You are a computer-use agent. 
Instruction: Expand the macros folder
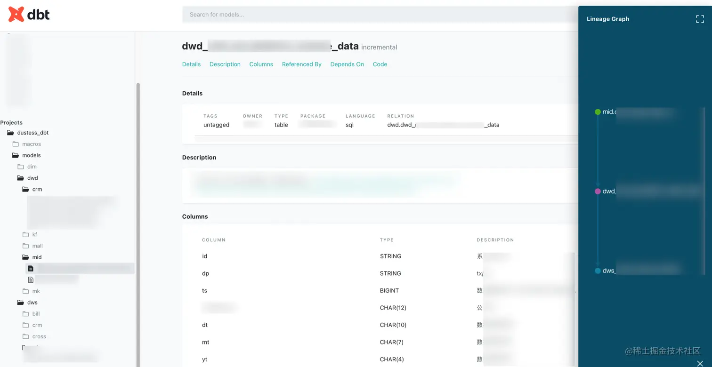point(26,144)
